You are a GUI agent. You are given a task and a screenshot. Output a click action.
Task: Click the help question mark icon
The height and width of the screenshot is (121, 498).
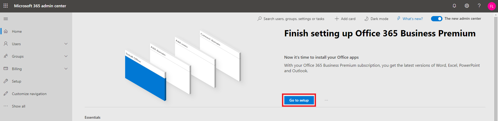[479, 6]
